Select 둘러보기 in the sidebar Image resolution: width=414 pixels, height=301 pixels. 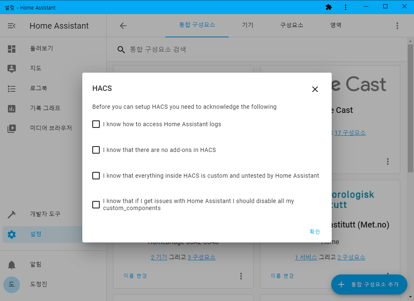[x=42, y=49]
